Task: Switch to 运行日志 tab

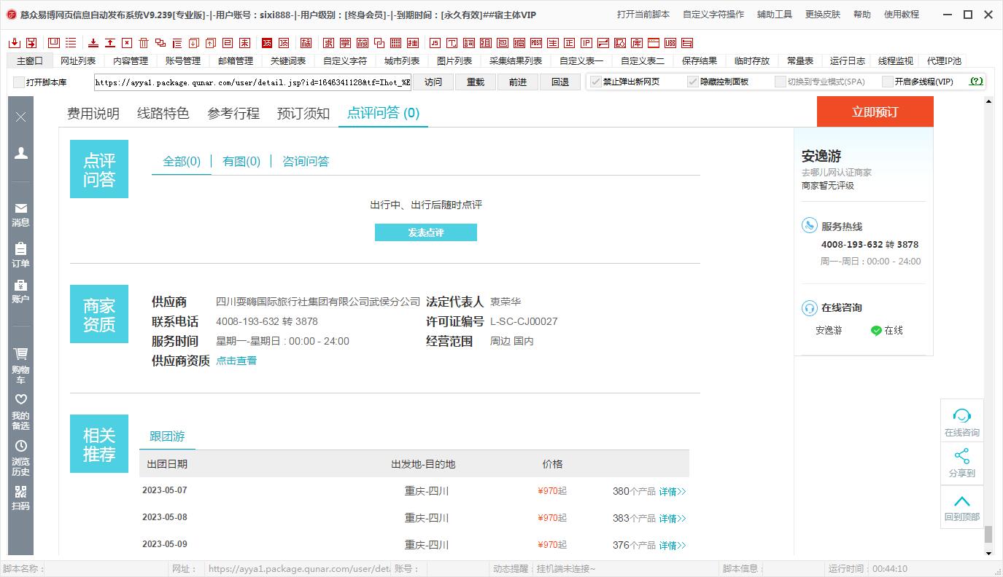Action: [x=848, y=61]
